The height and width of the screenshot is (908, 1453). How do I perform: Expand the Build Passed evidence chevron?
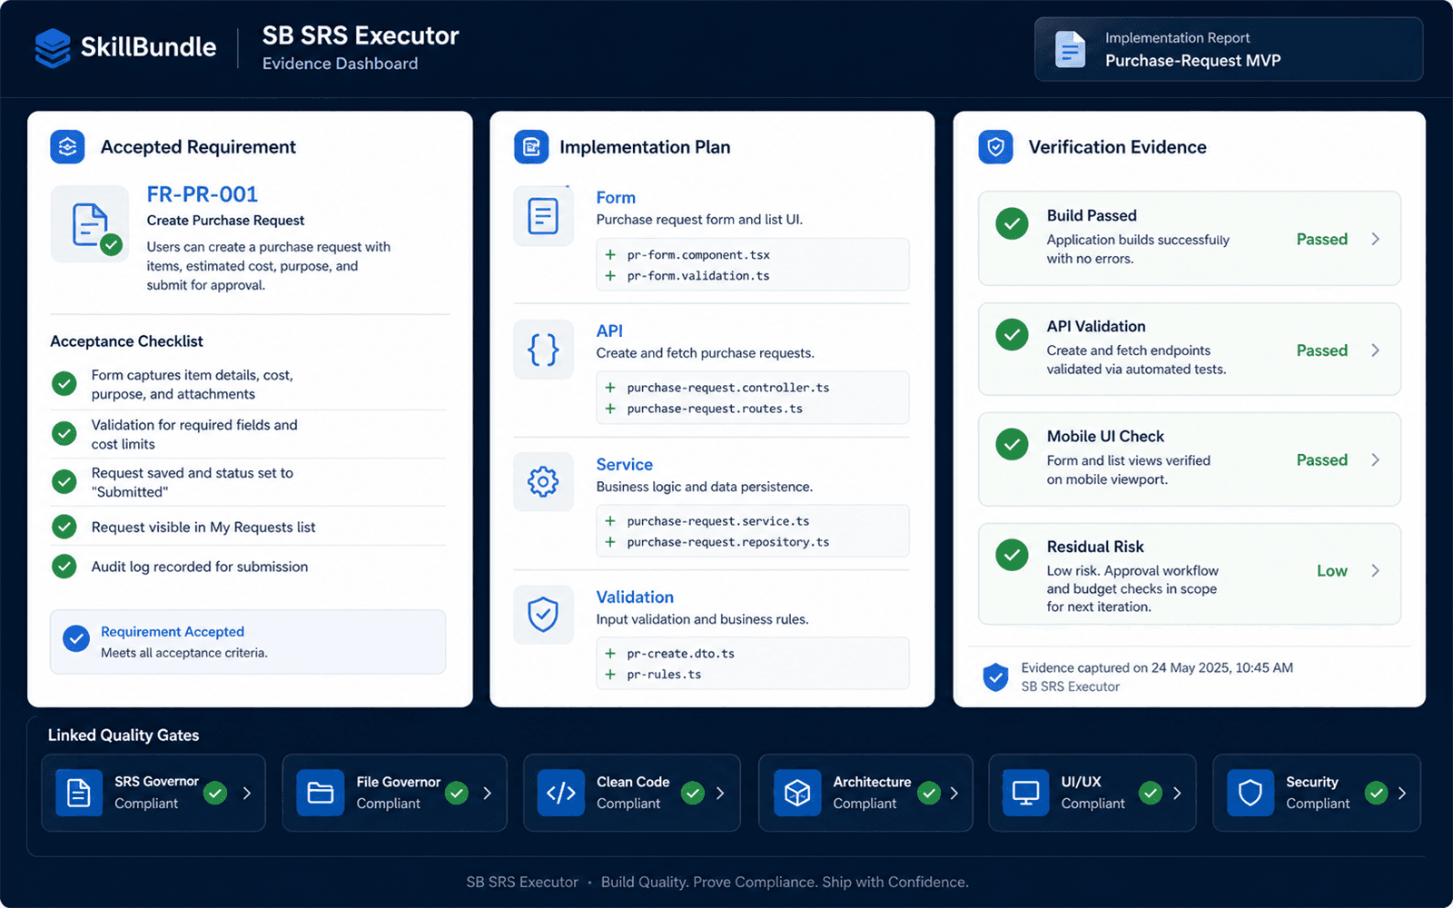pos(1375,239)
